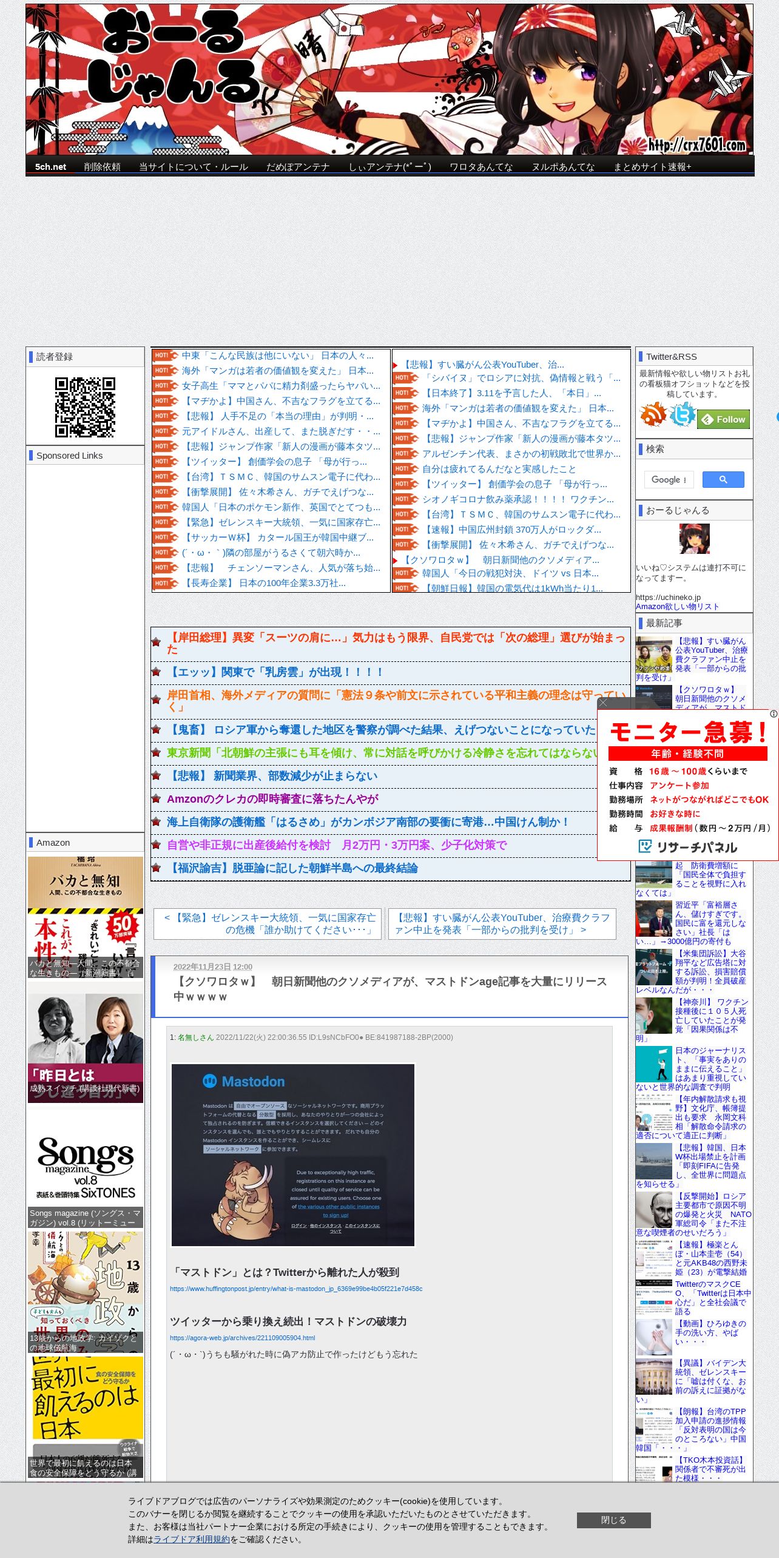Open バカと無知 Amazon book cover
The height and width of the screenshot is (1558, 779).
tap(86, 917)
